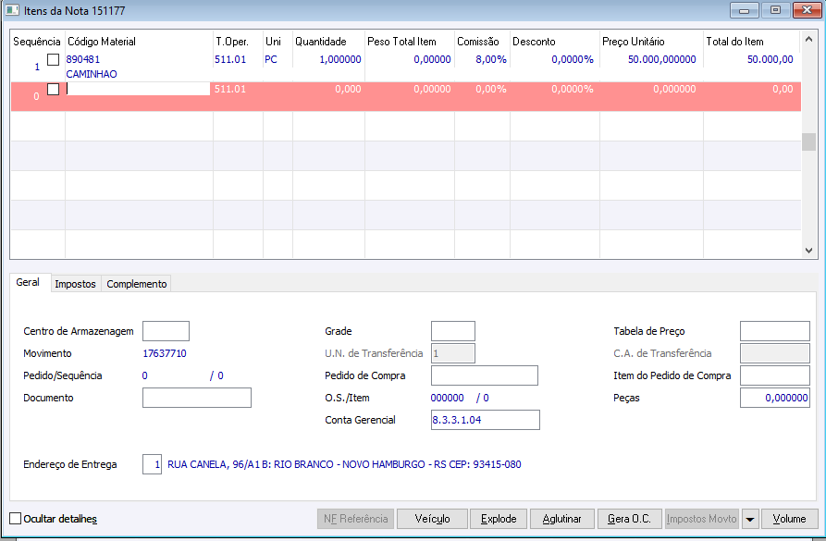The height and width of the screenshot is (541, 826).
Task: Click the NF Referência button
Action: click(355, 519)
